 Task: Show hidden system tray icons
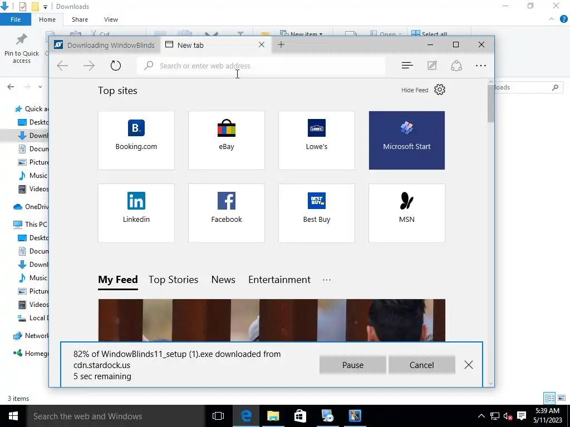tap(481, 416)
